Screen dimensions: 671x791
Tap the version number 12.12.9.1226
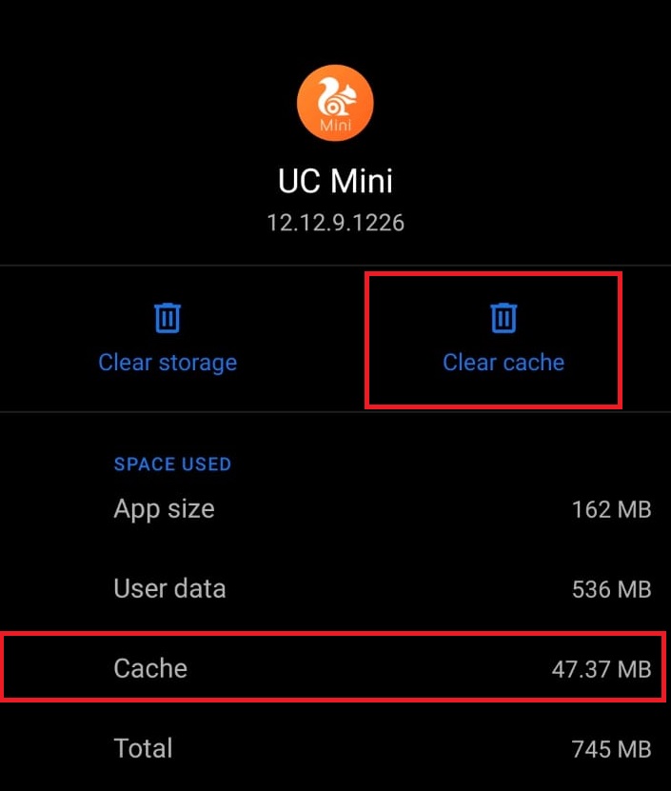tap(335, 223)
